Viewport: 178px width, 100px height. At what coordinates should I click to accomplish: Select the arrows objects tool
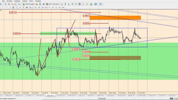click(x=30, y=7)
